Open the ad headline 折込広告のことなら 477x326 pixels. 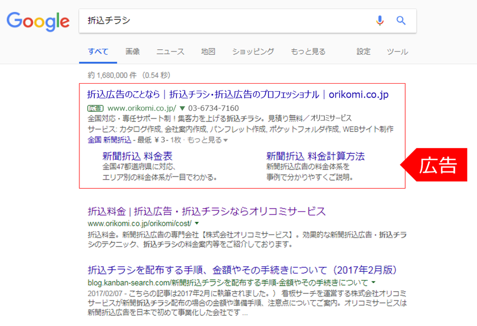click(237, 94)
